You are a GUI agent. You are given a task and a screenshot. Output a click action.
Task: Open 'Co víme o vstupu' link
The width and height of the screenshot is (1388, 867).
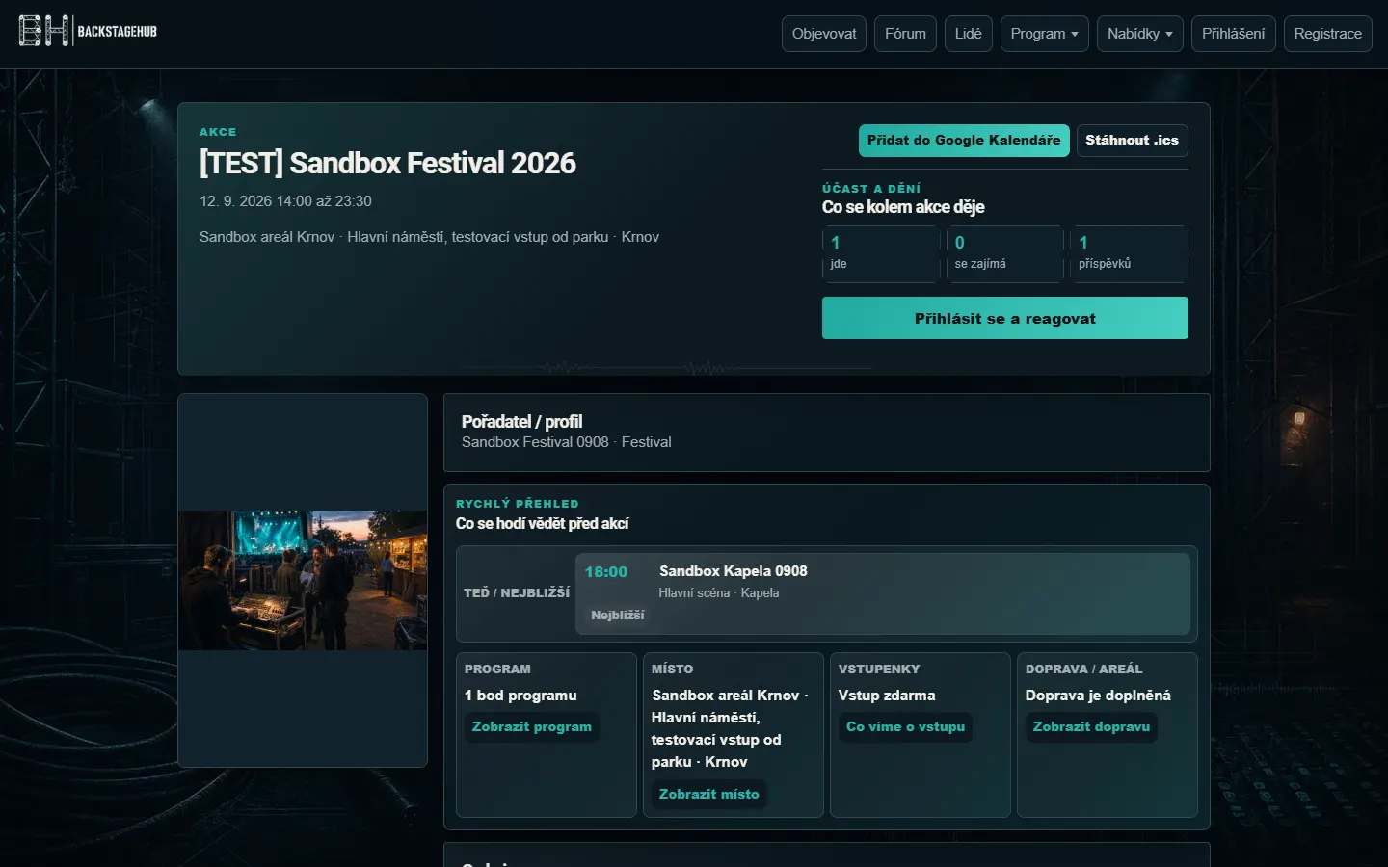906,727
